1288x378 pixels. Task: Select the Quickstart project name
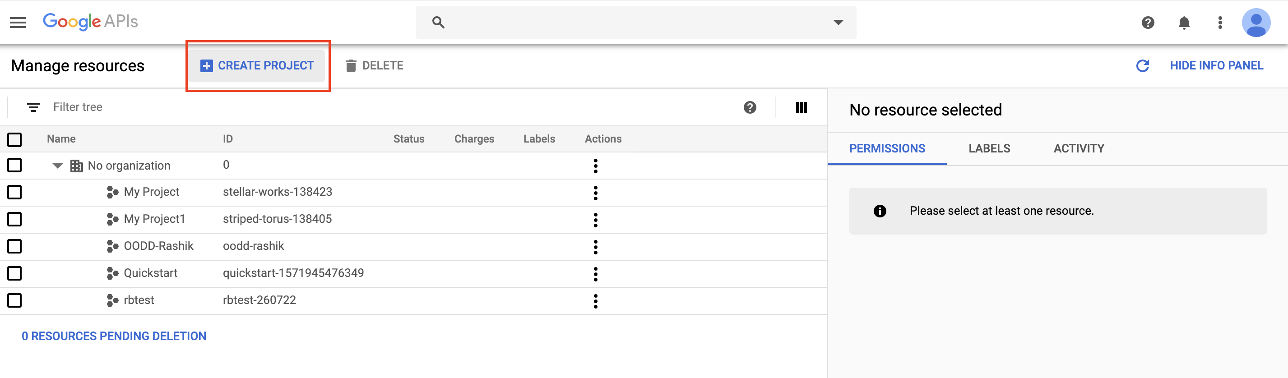tap(150, 273)
